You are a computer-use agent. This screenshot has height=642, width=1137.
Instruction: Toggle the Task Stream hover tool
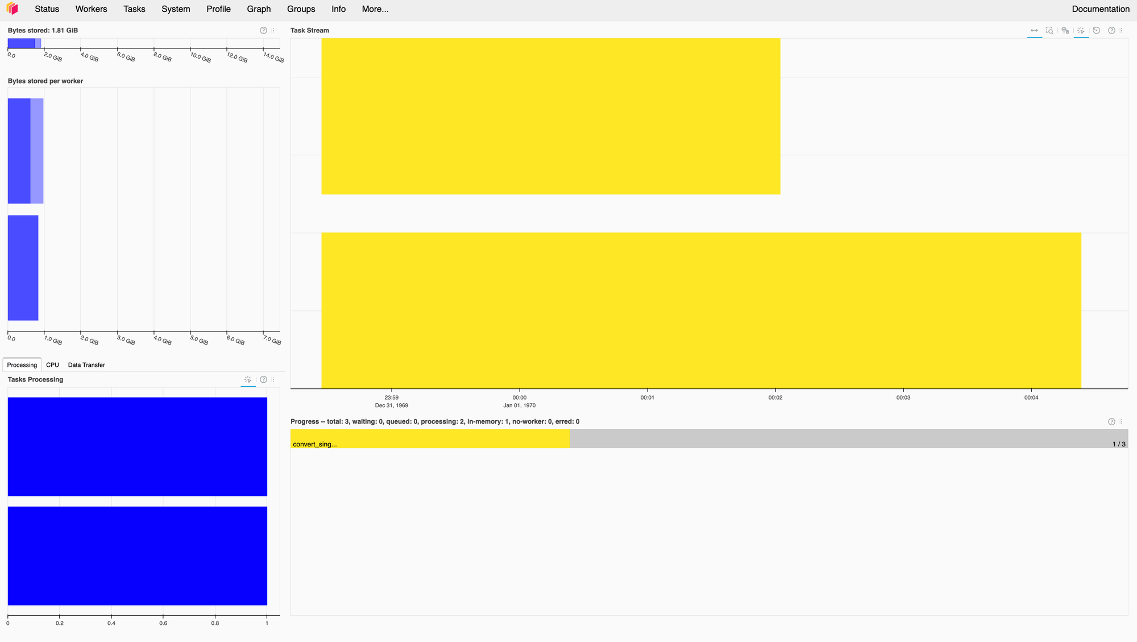1081,31
